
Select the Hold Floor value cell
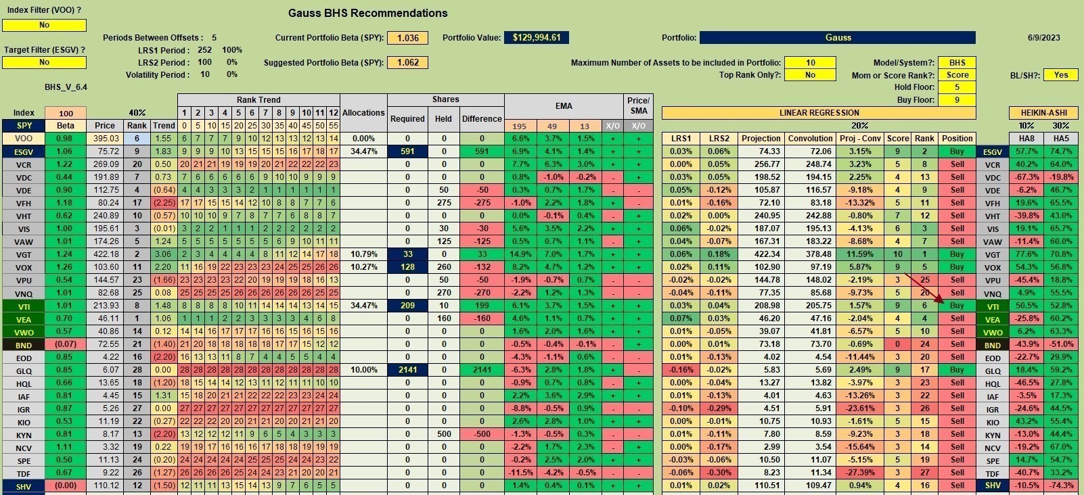tap(957, 87)
